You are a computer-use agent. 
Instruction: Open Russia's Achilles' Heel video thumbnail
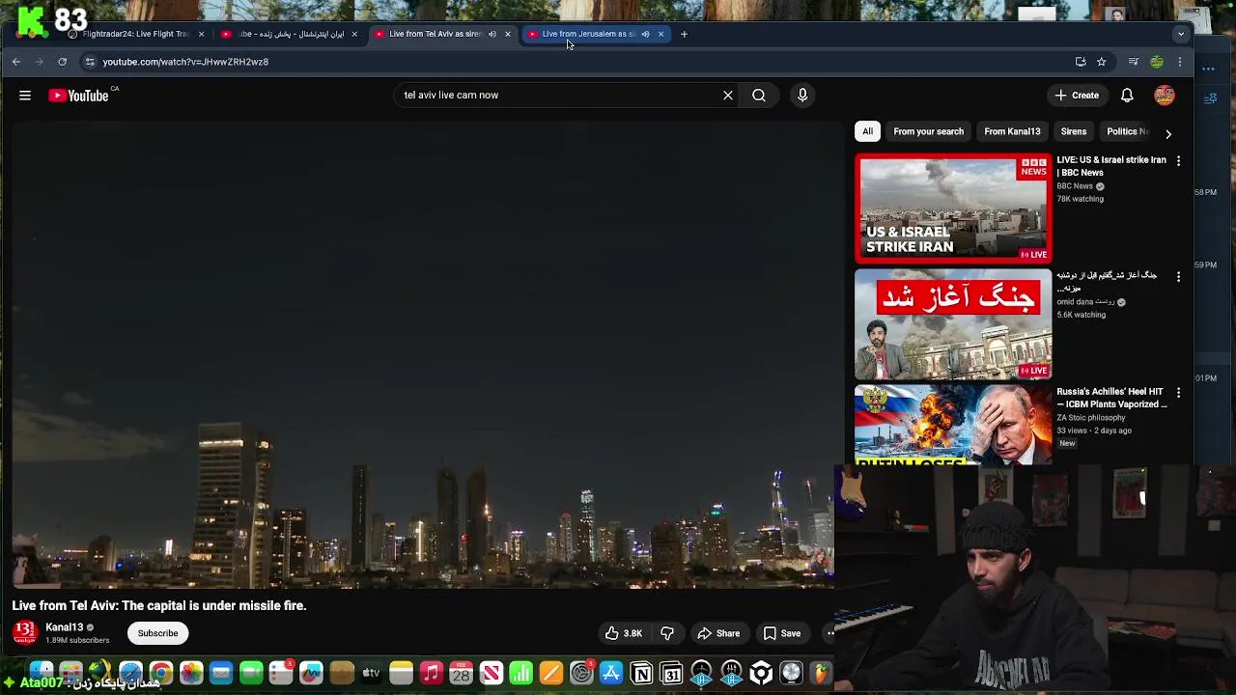(953, 425)
